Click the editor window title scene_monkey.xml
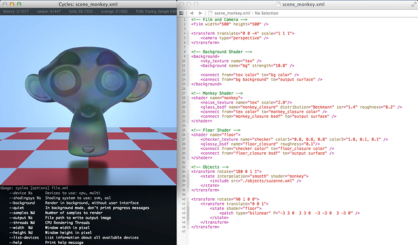 point(304,4)
